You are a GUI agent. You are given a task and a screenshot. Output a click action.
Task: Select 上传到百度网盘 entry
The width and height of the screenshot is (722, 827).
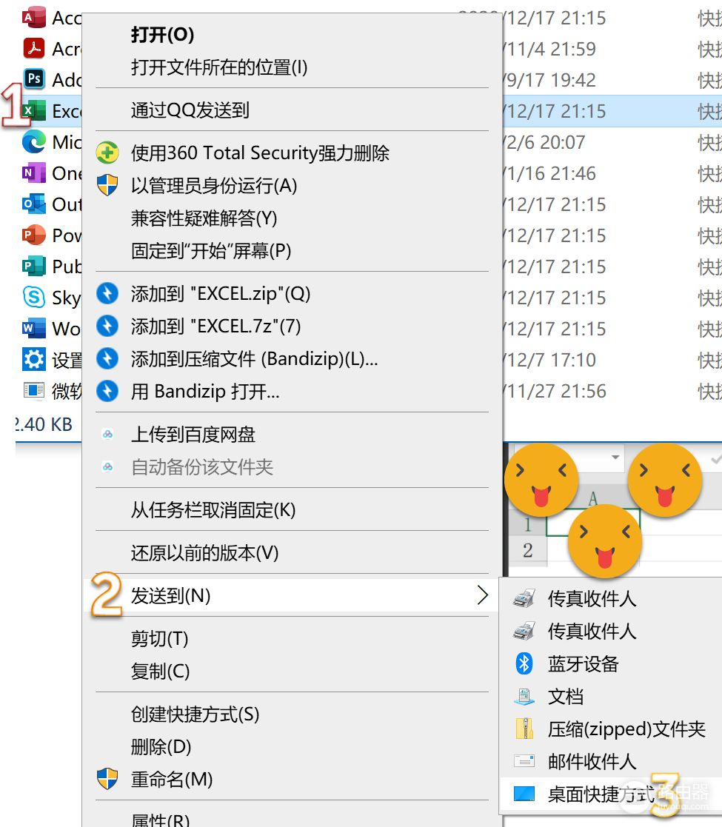click(x=193, y=435)
